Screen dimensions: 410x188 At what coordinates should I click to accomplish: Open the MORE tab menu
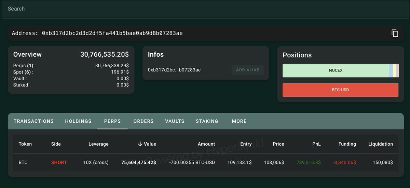[239, 121]
